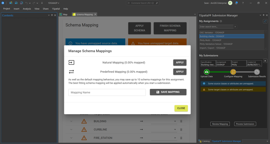Screen dimensions: 270x144
Task: Open Customize Quick Access Toolbar dropdown
Action: pos(42,3)
